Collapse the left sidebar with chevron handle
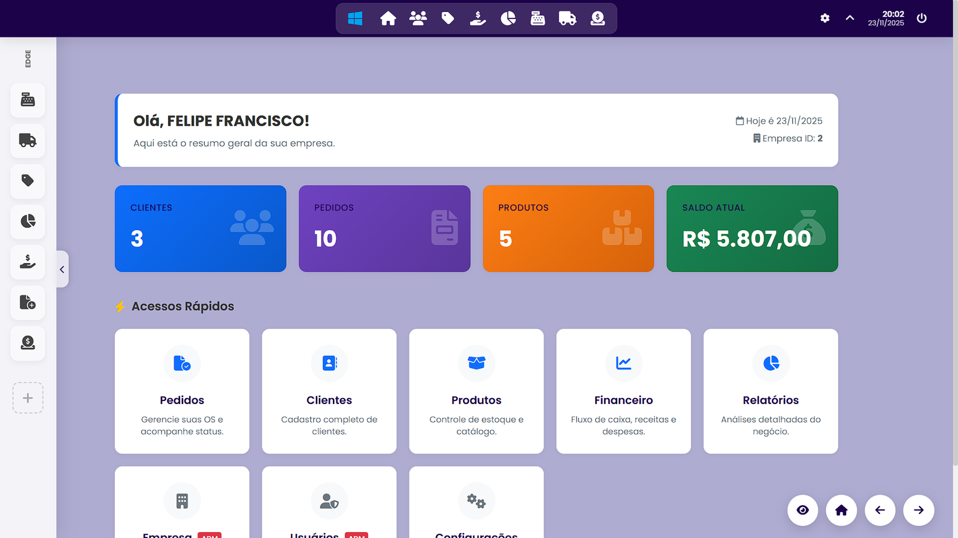958x538 pixels. [x=62, y=270]
